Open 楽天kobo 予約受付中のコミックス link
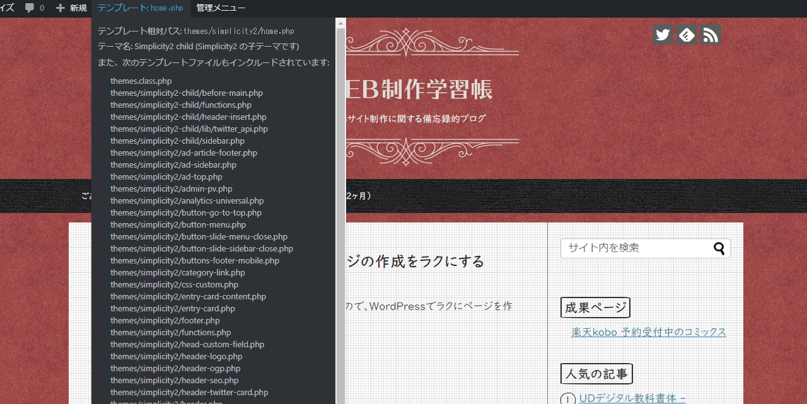The width and height of the screenshot is (807, 404). click(x=648, y=332)
